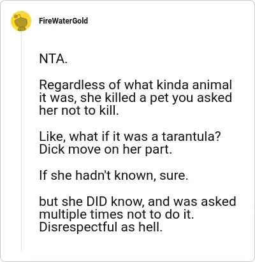Screen dimensions: 255x262
Task: Click the line "but she DID know, and was asked"
Action: coord(138,201)
